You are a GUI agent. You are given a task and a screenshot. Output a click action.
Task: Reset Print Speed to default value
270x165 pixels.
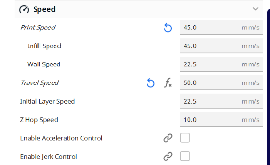point(168,28)
